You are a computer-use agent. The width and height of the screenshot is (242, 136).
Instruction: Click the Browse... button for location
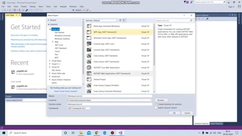click(161, 100)
